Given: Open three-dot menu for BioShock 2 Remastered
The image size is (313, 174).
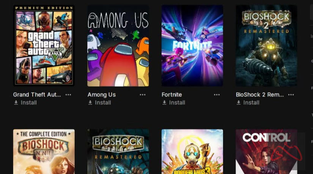Looking at the screenshot, I should [x=291, y=95].
